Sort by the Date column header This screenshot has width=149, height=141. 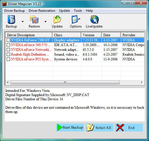coord(111,35)
